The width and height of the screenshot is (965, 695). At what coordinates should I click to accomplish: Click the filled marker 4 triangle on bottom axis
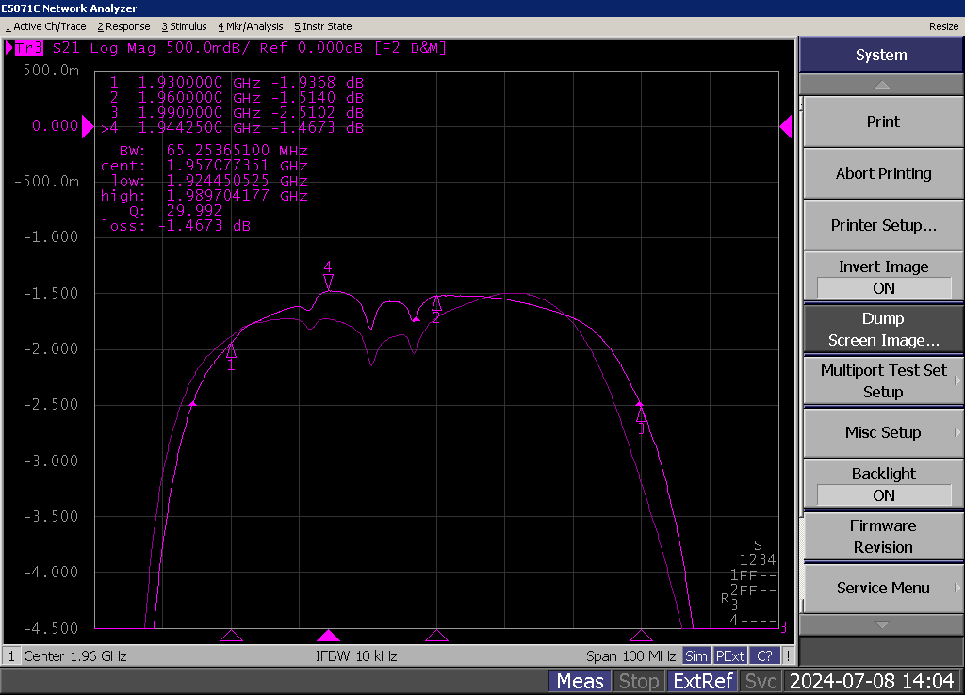click(327, 636)
